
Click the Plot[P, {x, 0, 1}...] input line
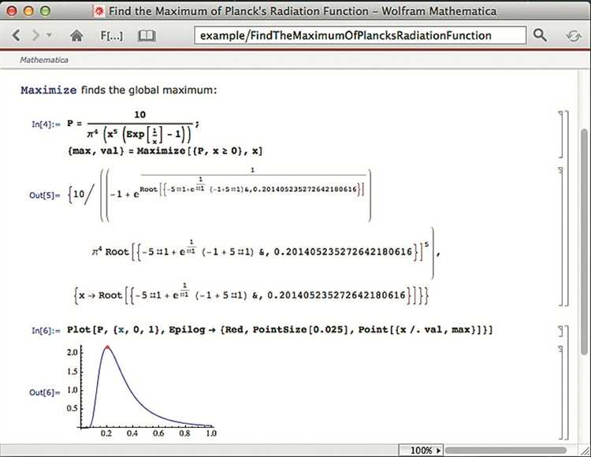280,330
